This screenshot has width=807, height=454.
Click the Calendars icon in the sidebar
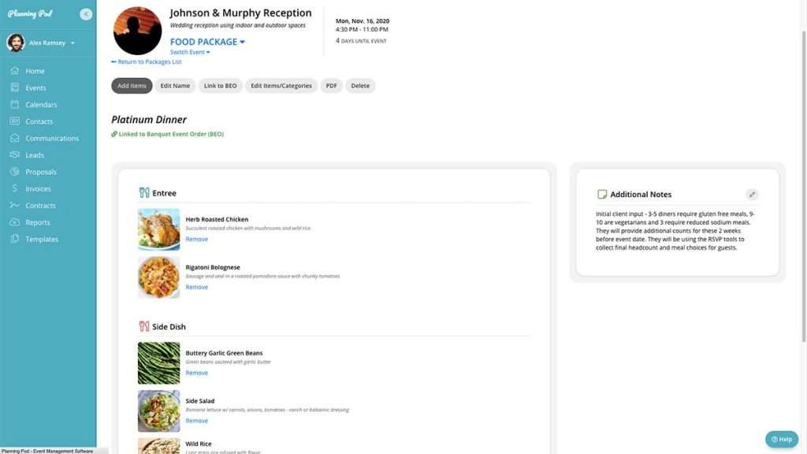[x=14, y=105]
